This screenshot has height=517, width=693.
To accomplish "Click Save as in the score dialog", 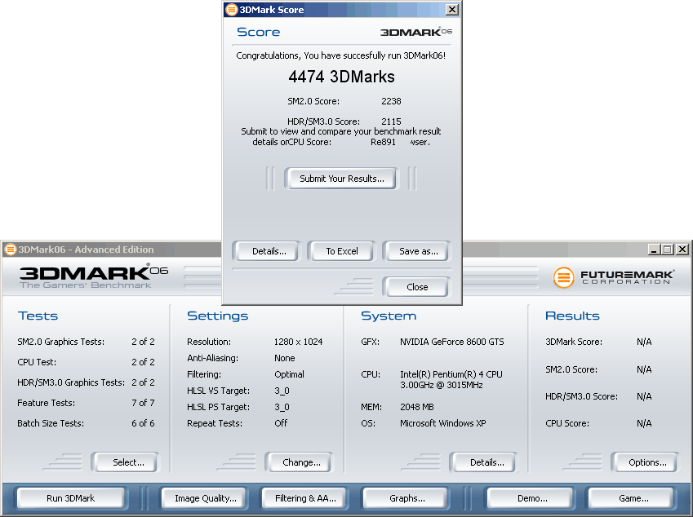I will pos(418,251).
